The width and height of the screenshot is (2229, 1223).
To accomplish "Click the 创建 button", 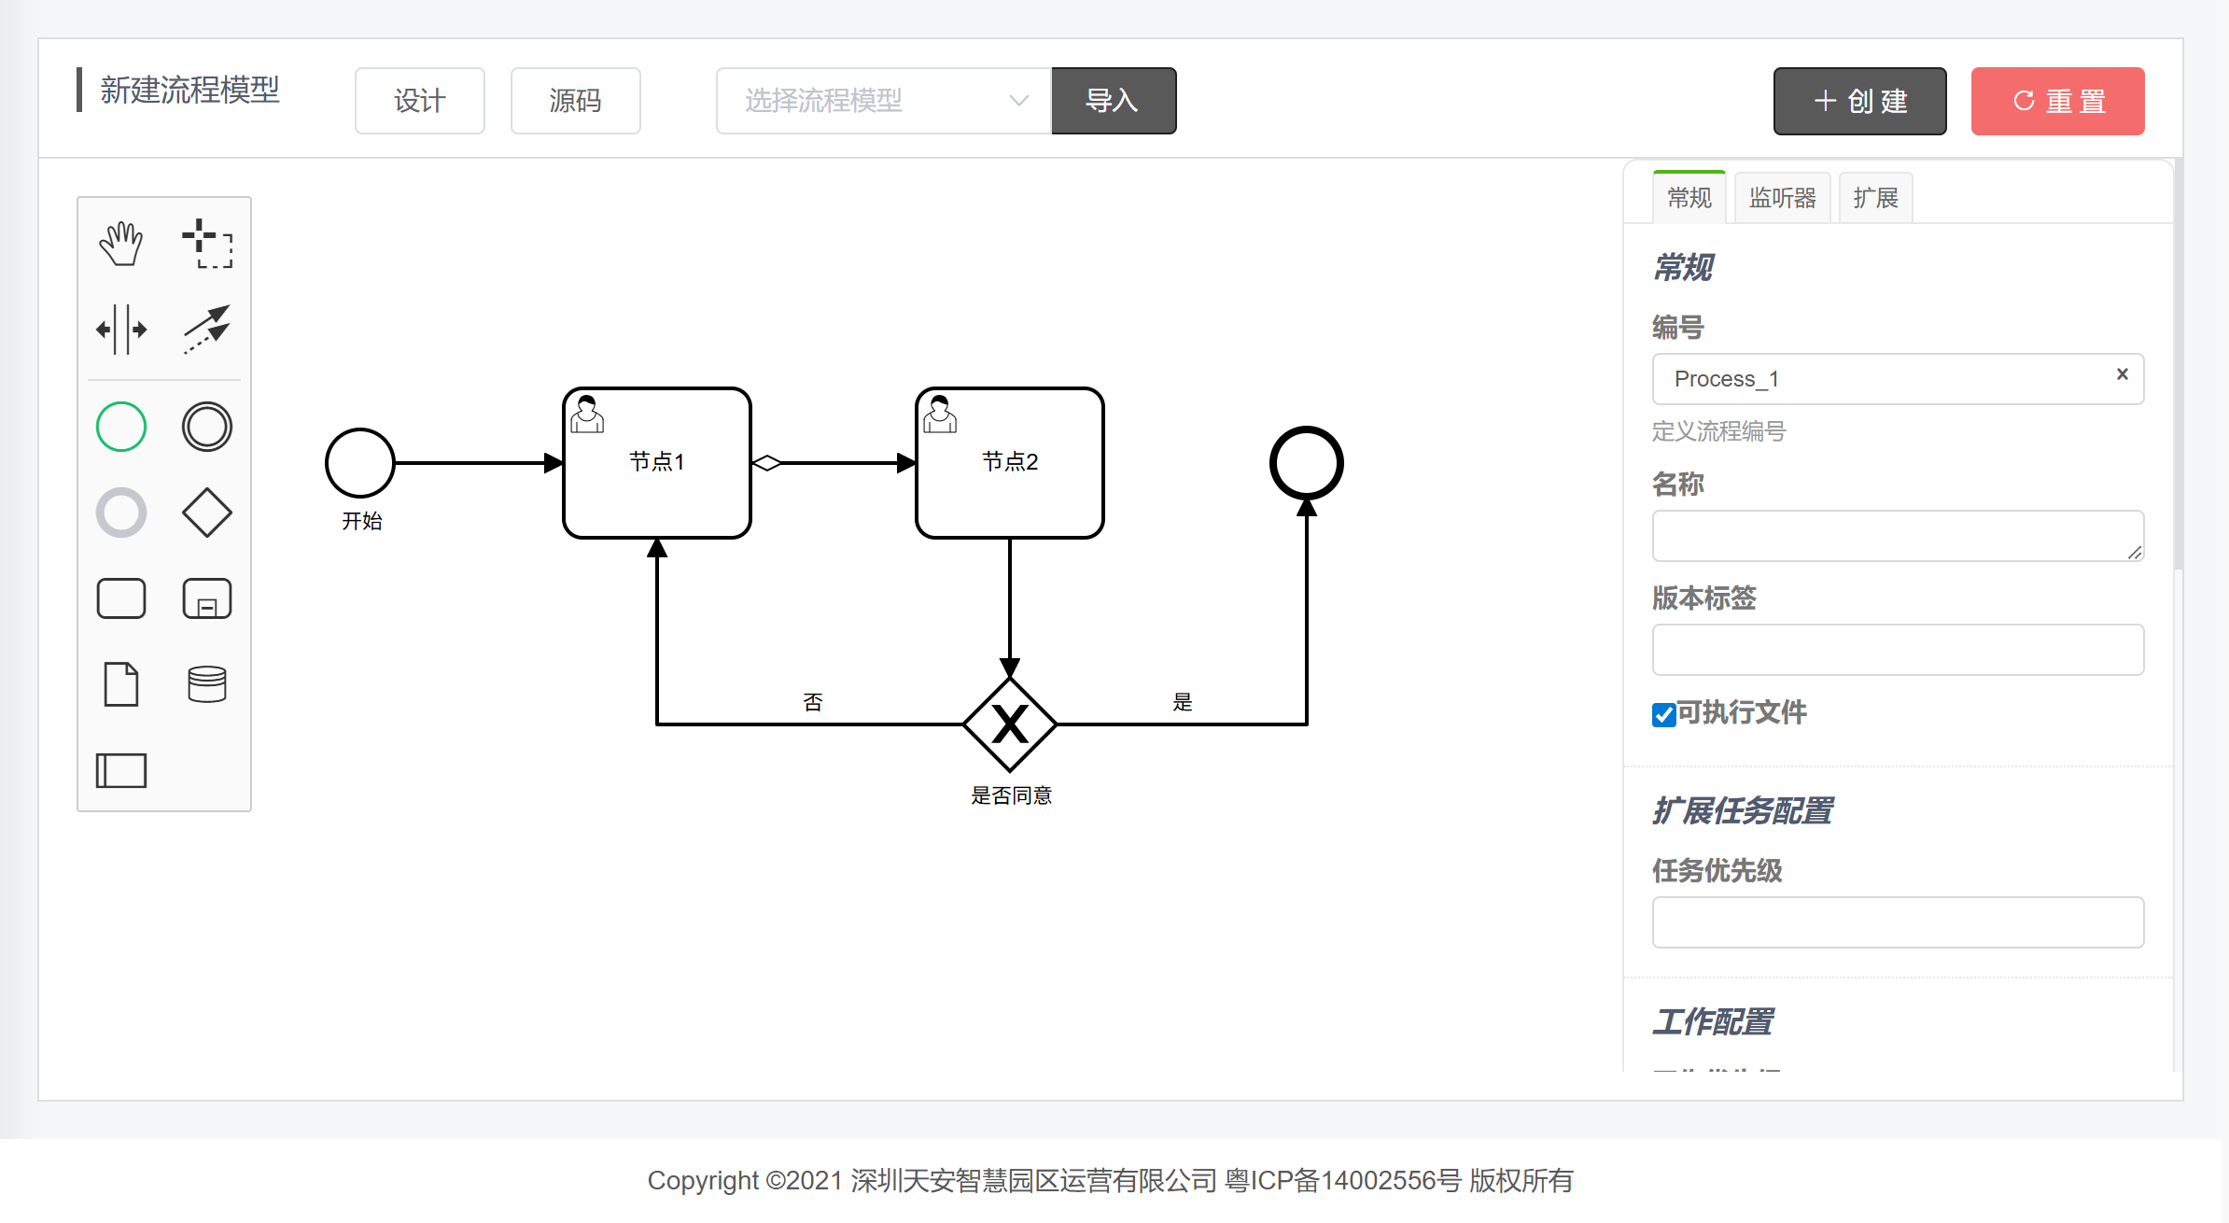I will click(x=1859, y=101).
